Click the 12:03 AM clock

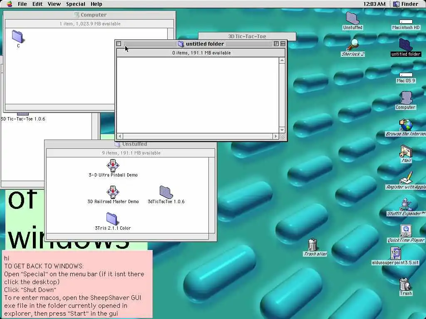[374, 4]
